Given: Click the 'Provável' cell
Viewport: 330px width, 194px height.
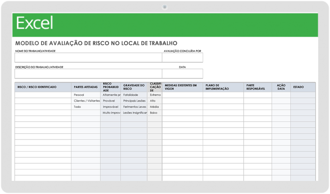Looking at the screenshot, I should 110,101.
